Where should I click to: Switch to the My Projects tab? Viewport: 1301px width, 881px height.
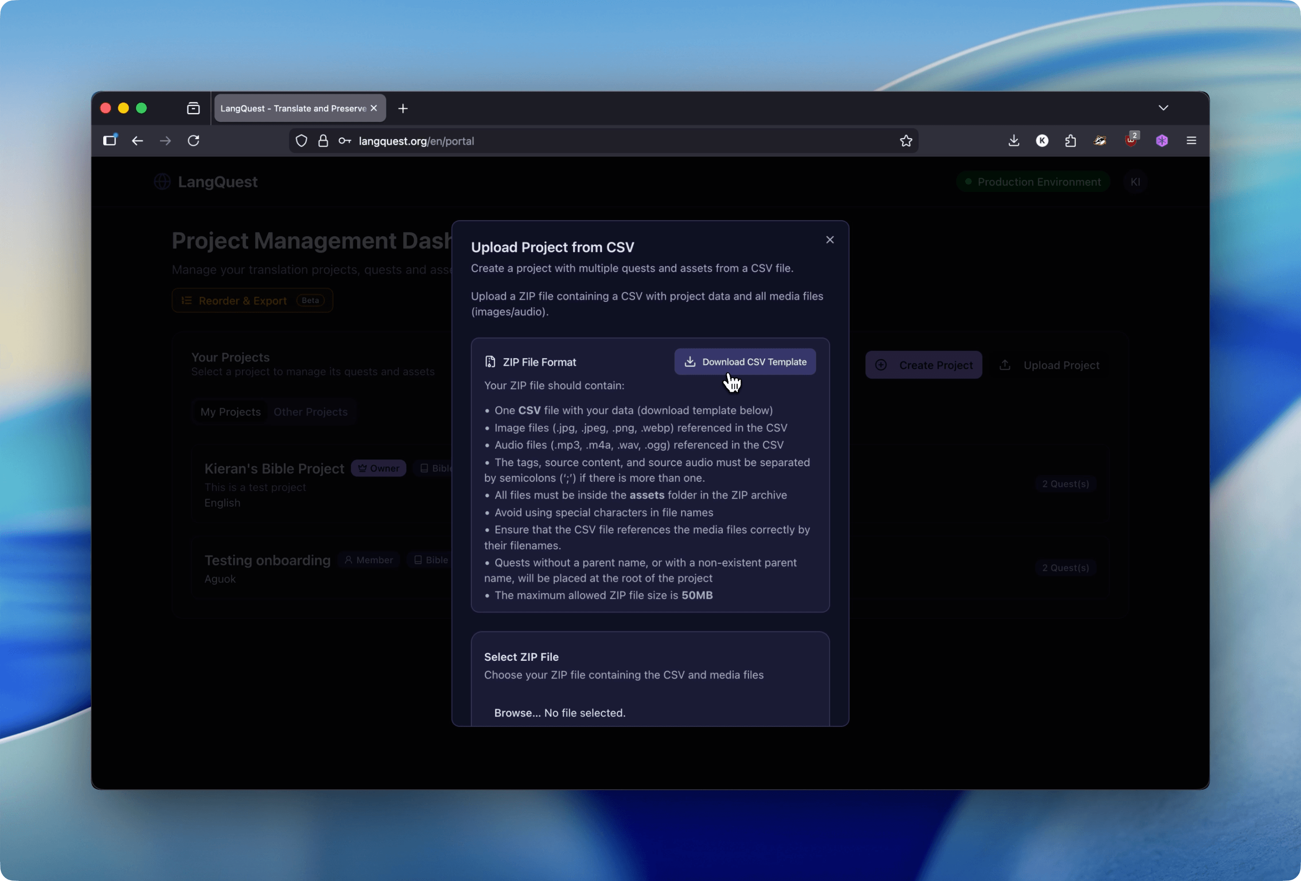(x=230, y=412)
